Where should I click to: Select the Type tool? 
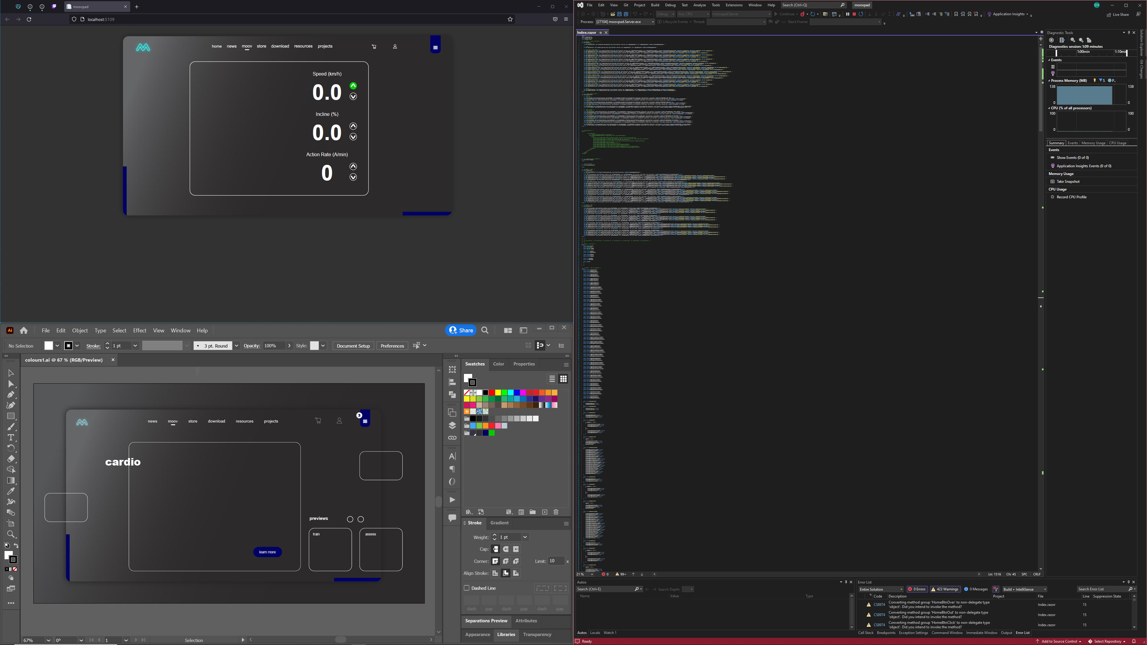[11, 437]
